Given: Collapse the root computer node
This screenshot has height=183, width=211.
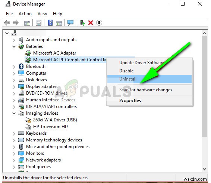Looking at the screenshot, I should [7, 33].
